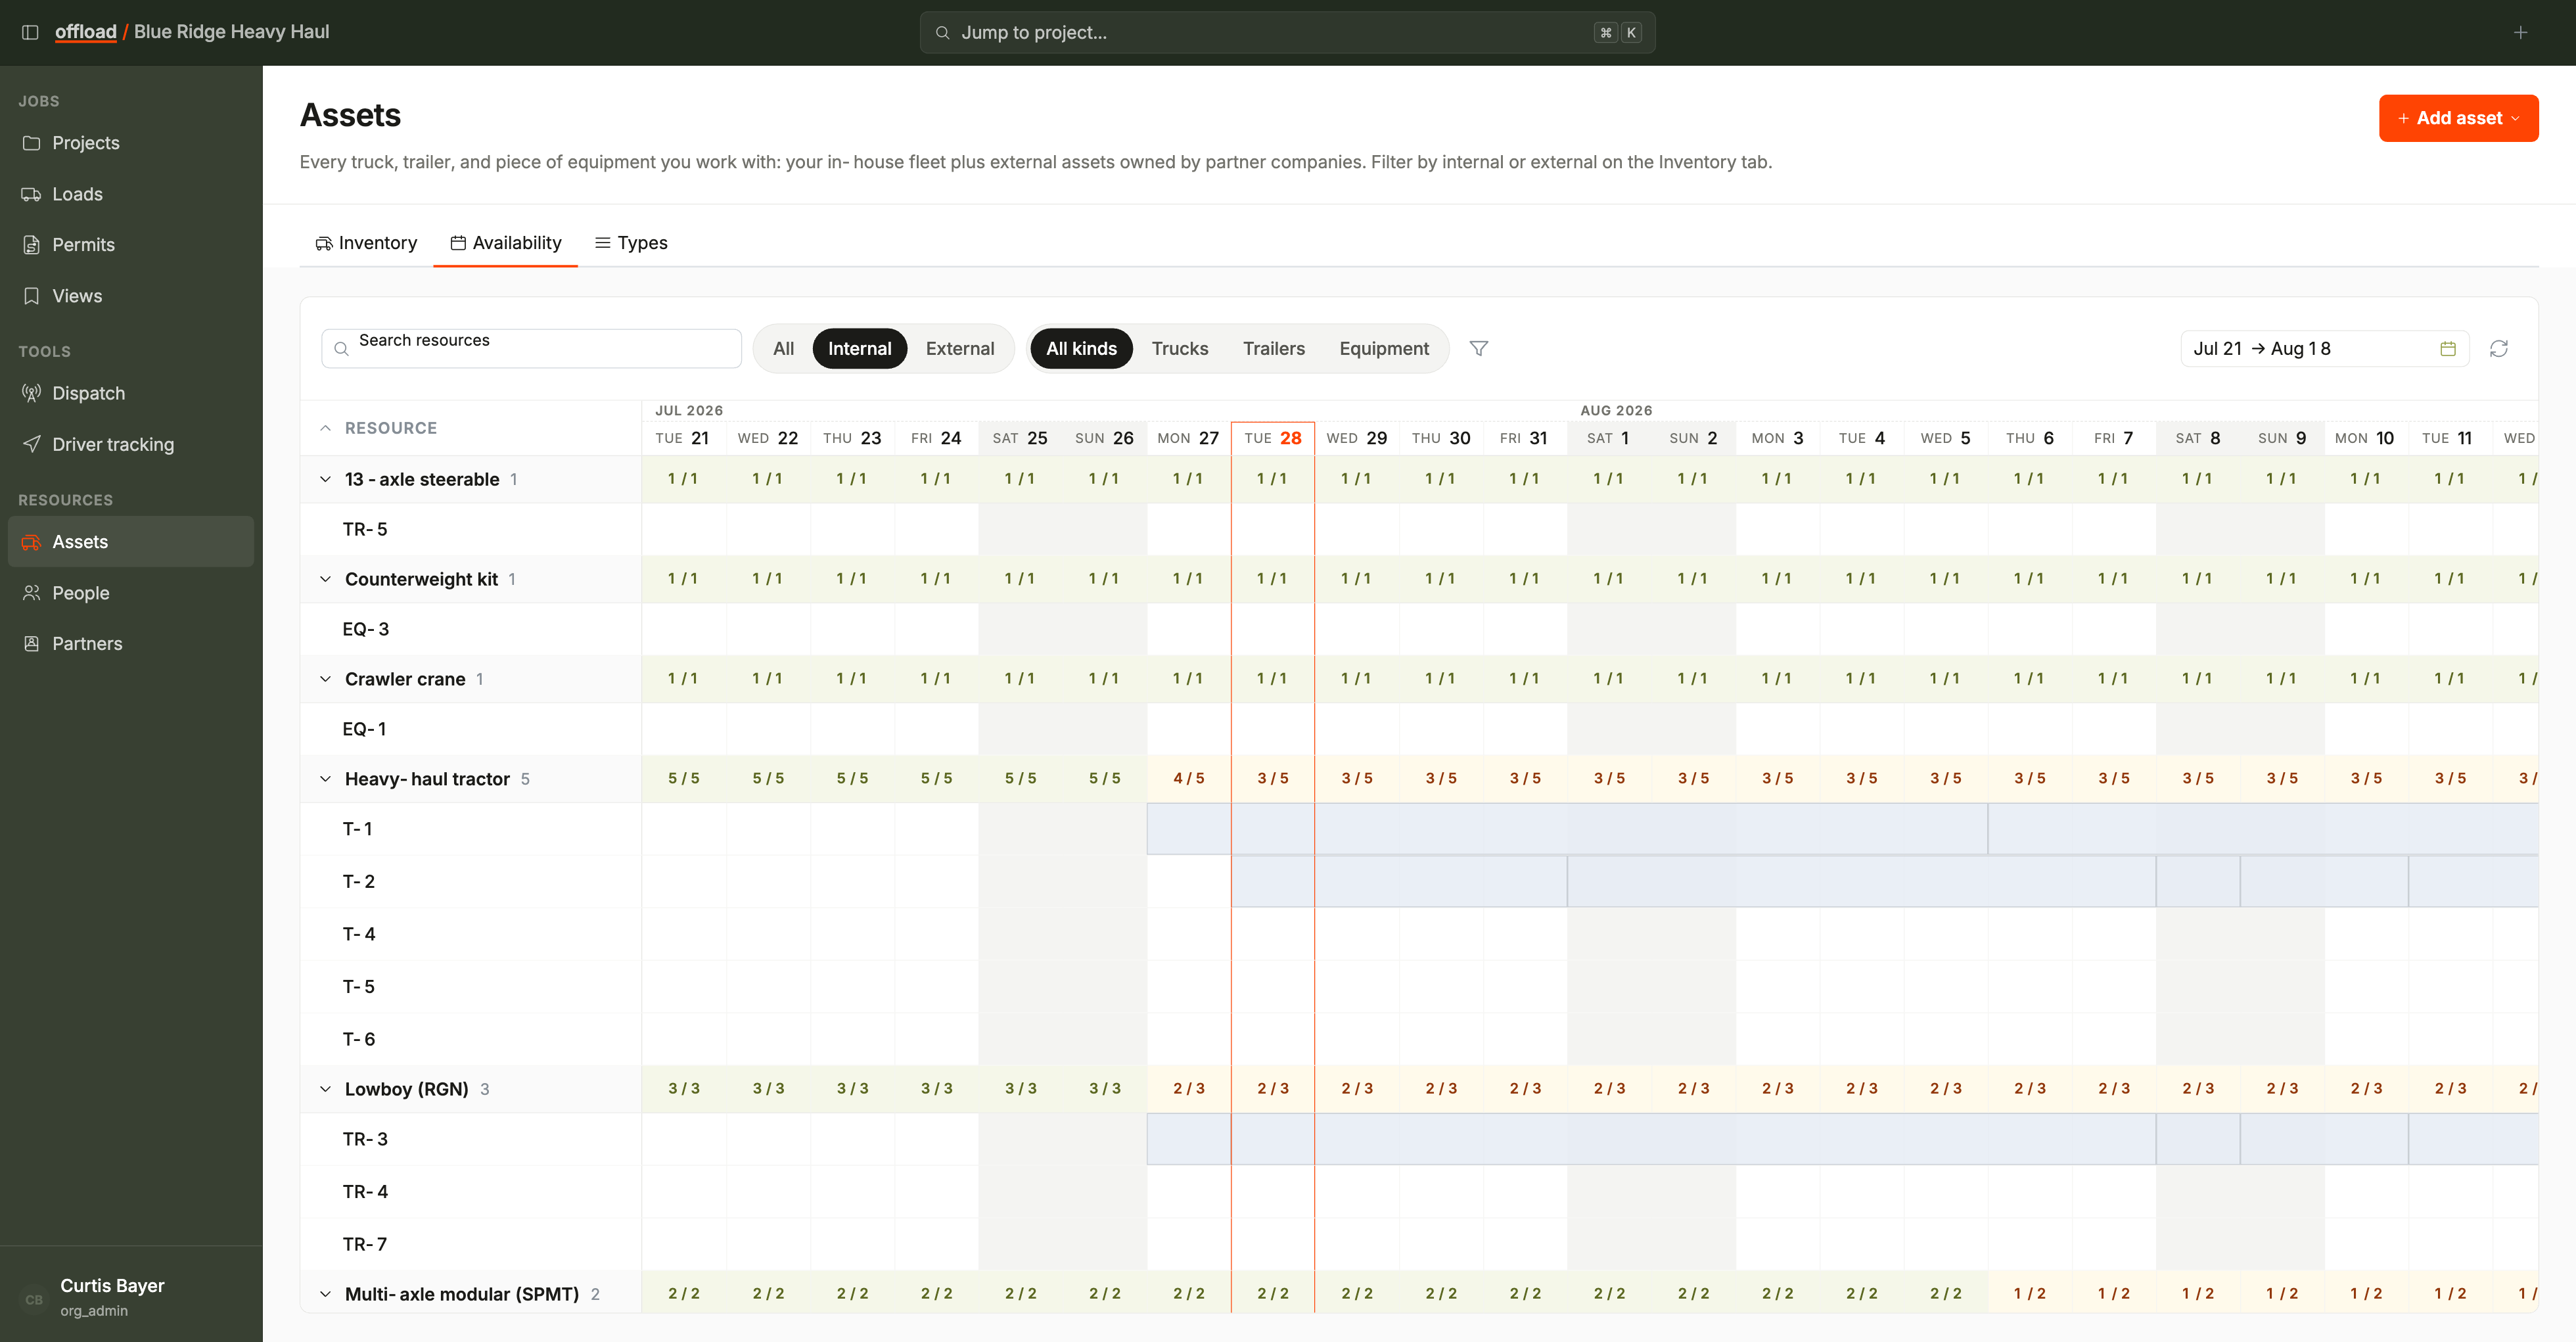Select the All kinds filter
Screen dimensions: 2576x1342
[1081, 348]
